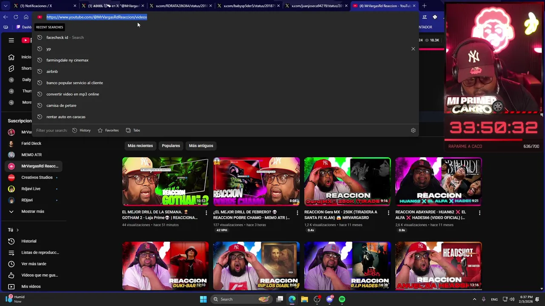This screenshot has height=306, width=545.
Task: Switch to ADIEL en X tab
Action: (112, 6)
